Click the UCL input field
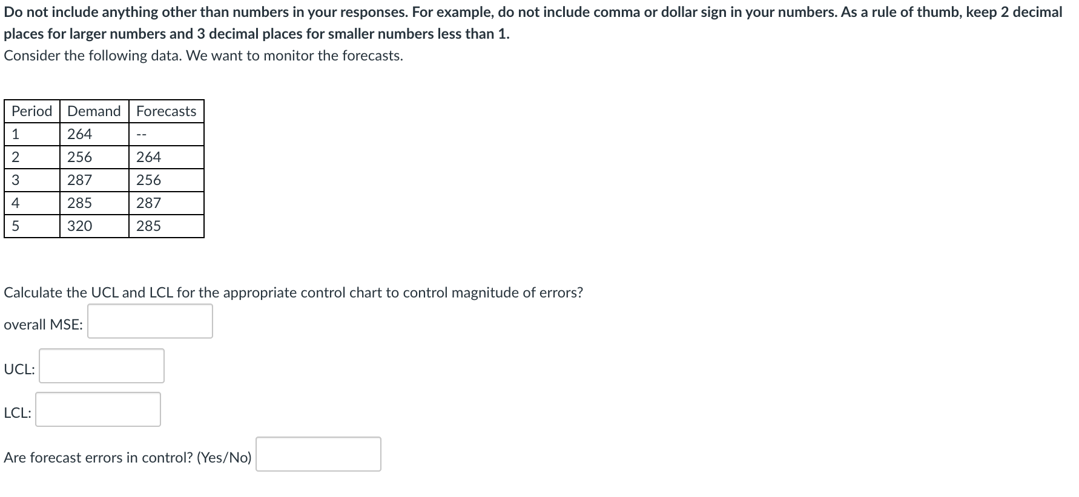The image size is (1079, 497). pos(101,366)
